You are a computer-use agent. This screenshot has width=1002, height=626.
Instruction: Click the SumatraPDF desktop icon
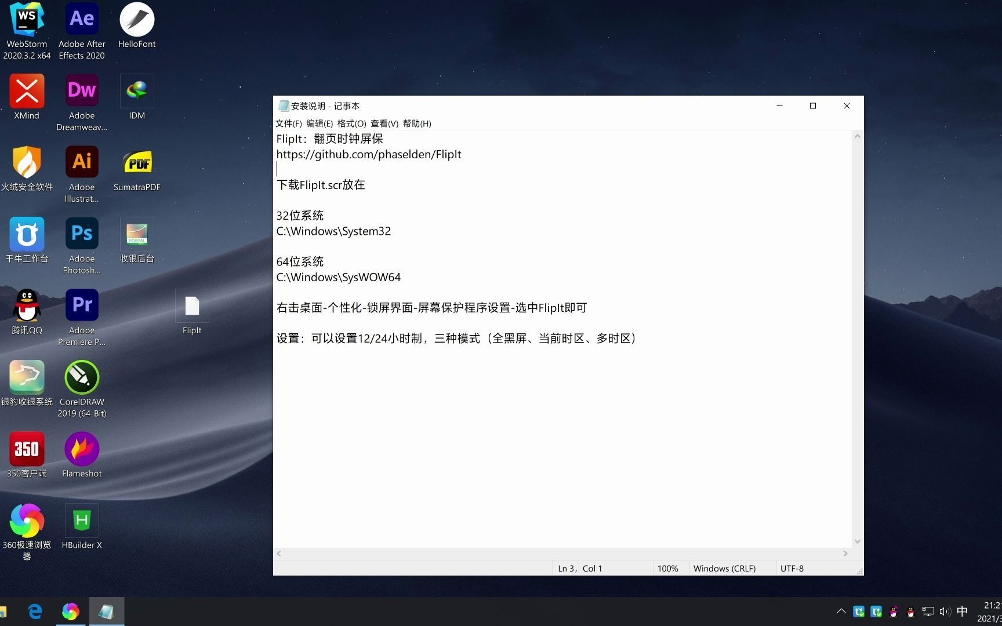(137, 169)
